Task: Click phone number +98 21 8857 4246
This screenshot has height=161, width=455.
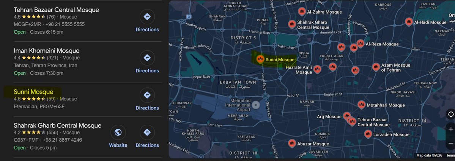Action: tap(62, 140)
